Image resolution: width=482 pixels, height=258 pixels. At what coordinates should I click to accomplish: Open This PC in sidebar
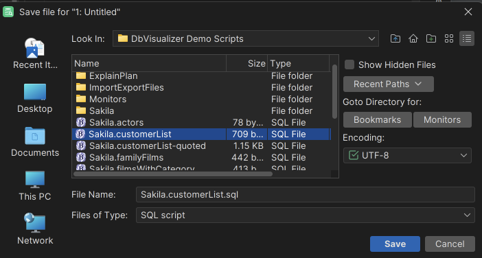(35, 185)
